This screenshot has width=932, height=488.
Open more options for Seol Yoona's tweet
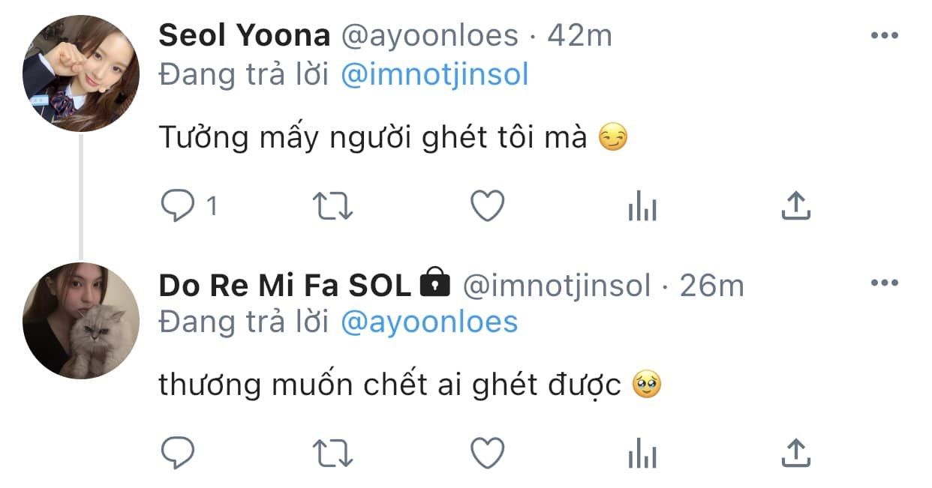point(884,35)
